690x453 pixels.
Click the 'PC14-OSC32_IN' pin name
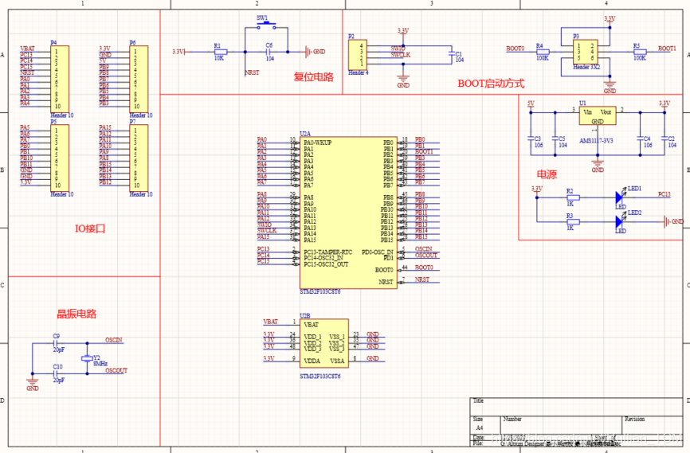coord(323,259)
